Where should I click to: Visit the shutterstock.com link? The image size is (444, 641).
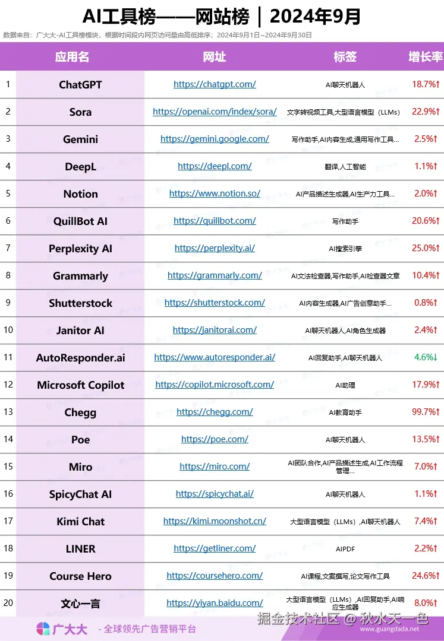215,303
